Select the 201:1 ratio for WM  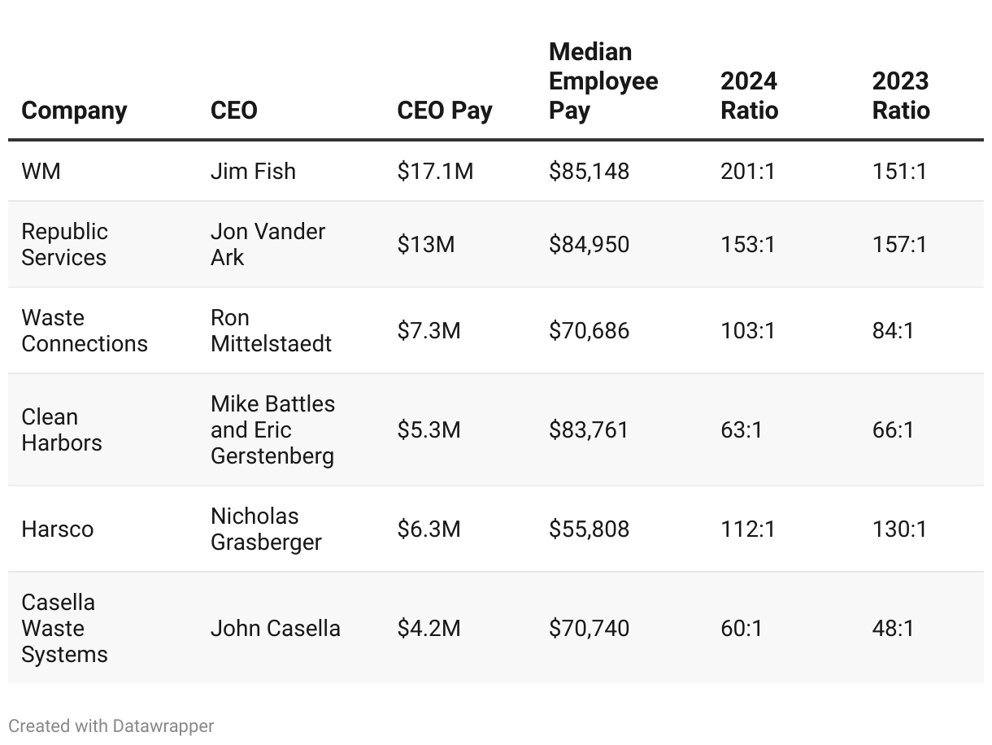click(747, 172)
